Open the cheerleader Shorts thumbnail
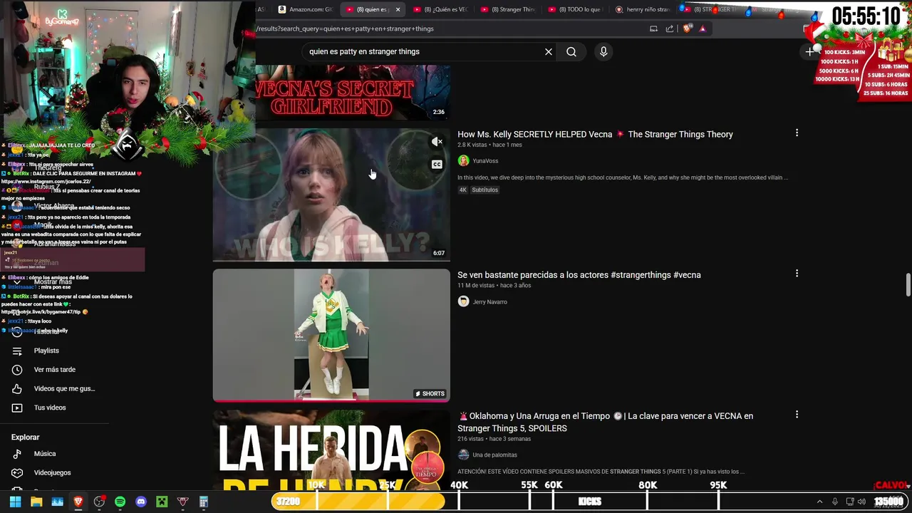Image resolution: width=912 pixels, height=513 pixels. point(331,335)
